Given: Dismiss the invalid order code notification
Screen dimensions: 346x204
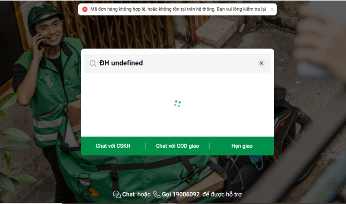Looking at the screenshot, I should (x=272, y=9).
